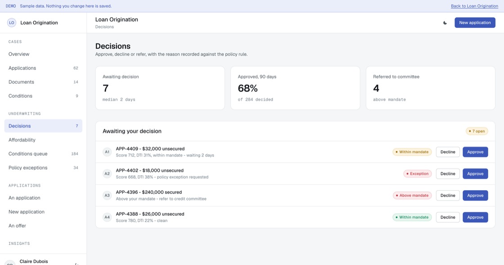Approve application APP-4396

point(475,195)
